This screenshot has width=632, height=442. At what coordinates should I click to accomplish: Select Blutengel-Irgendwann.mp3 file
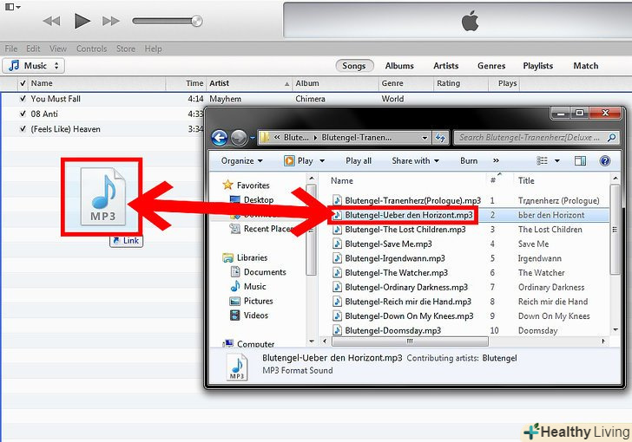(x=389, y=258)
